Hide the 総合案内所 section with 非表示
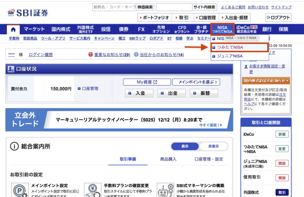Image resolution: width=304 pixels, height=197 pixels. tap(213, 146)
